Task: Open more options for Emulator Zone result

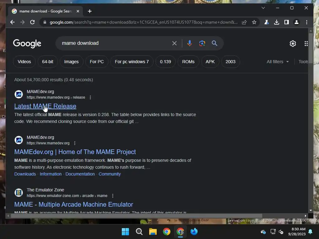Action: coord(113,196)
